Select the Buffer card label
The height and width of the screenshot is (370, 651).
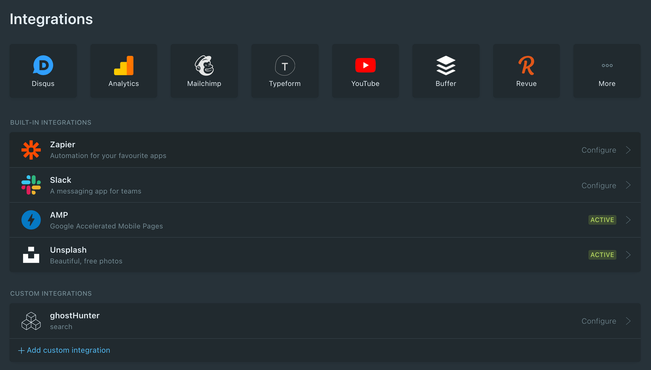point(446,84)
